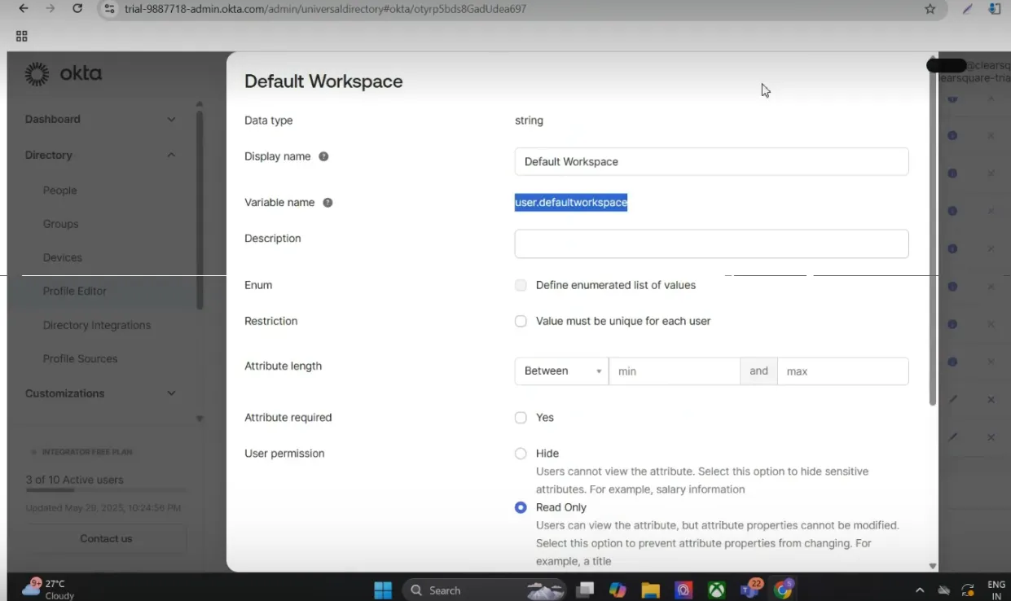Open Directory Integrations in the sidebar
The image size is (1011, 601).
97,325
